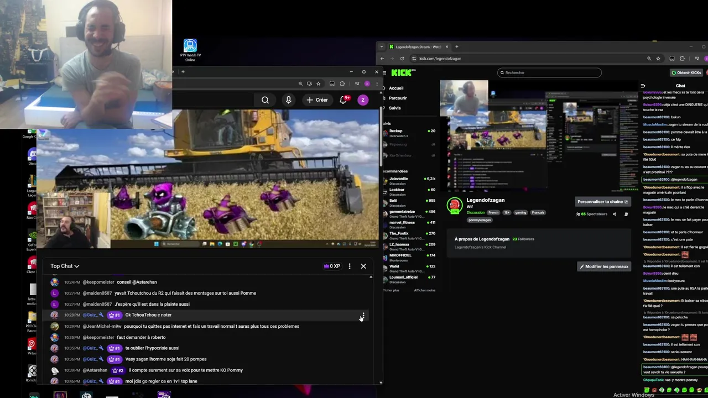Click the share icon near Spectateurs
This screenshot has width=708, height=398.
[x=615, y=214]
